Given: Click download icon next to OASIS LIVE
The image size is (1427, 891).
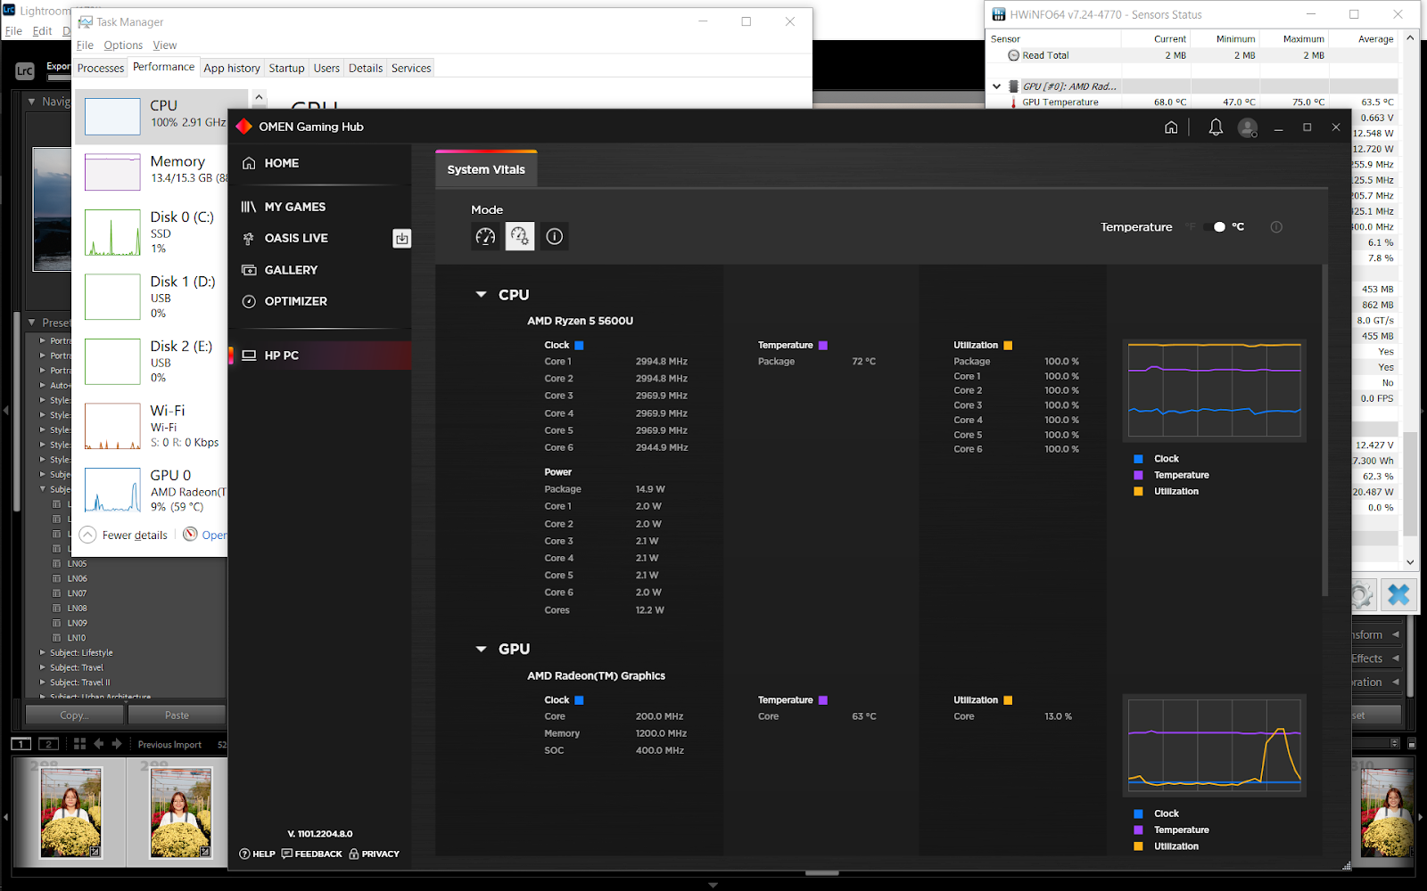Looking at the screenshot, I should pos(401,238).
